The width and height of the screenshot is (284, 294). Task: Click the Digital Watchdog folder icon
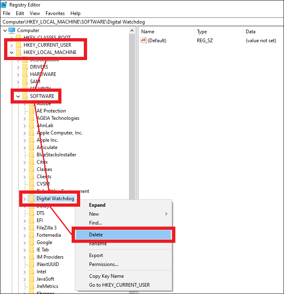point(32,199)
